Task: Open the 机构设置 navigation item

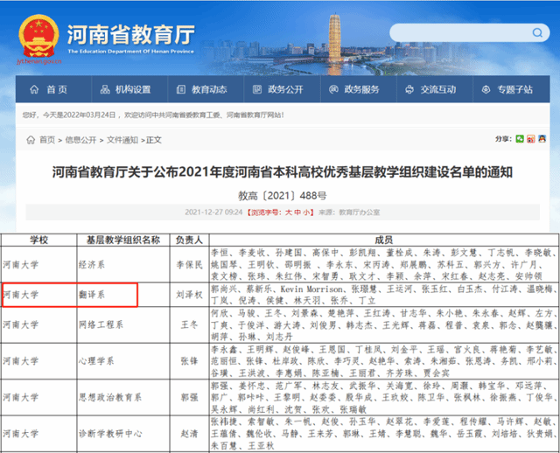Action: 129,89
